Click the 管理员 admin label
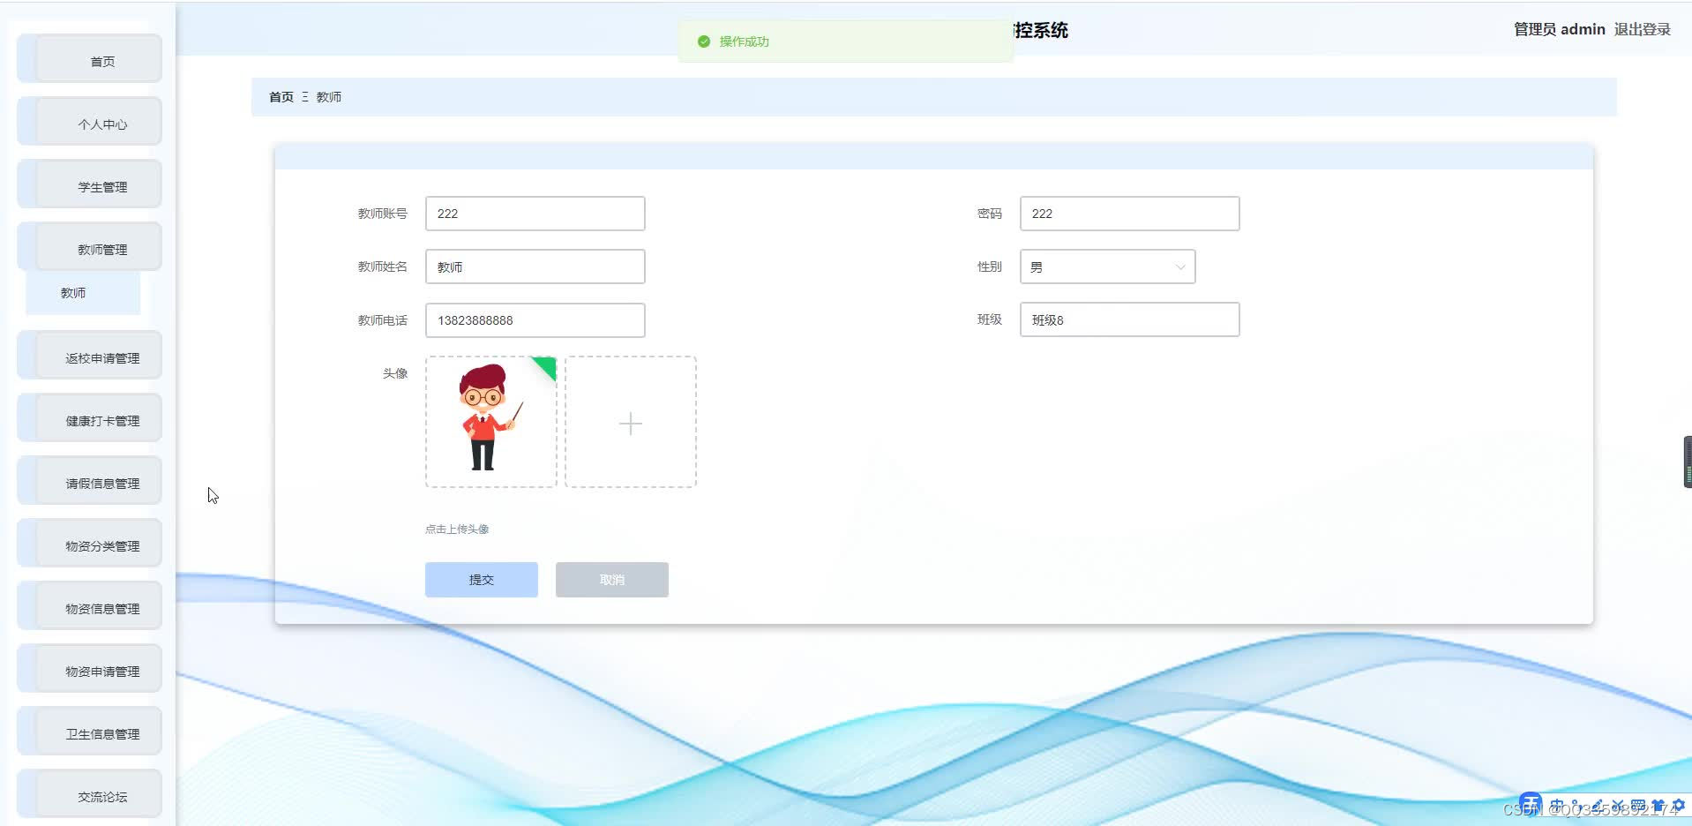Screen dimensions: 1692x826 1560,29
